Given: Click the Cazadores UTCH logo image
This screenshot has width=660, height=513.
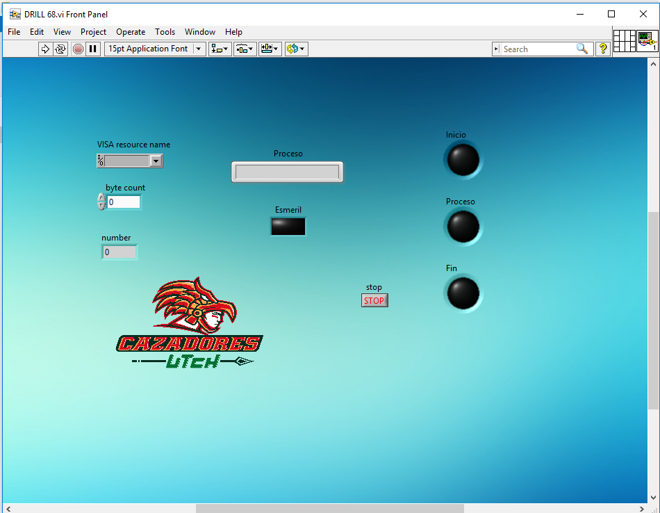Looking at the screenshot, I should pyautogui.click(x=189, y=324).
